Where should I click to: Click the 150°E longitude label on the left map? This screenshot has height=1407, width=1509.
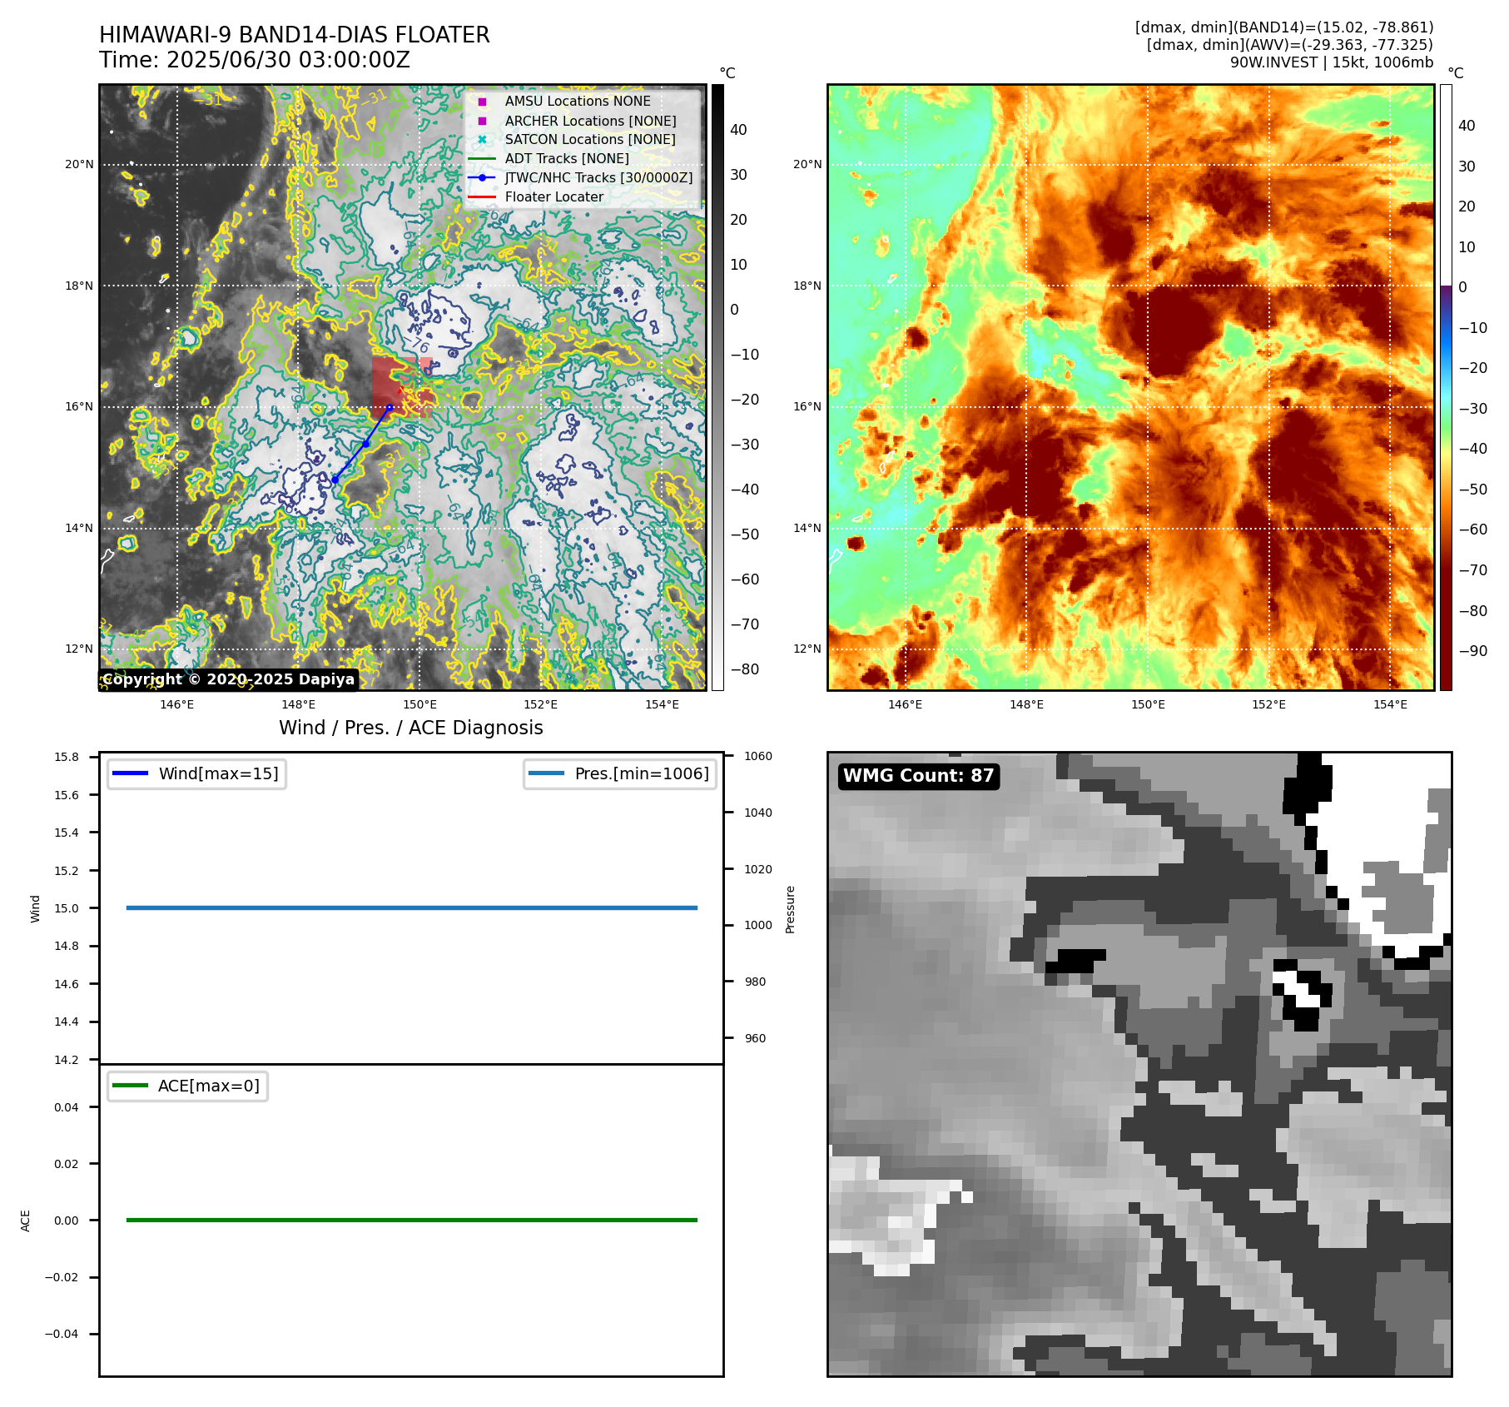(x=419, y=704)
